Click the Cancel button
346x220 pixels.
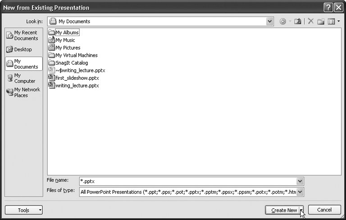coord(324,210)
